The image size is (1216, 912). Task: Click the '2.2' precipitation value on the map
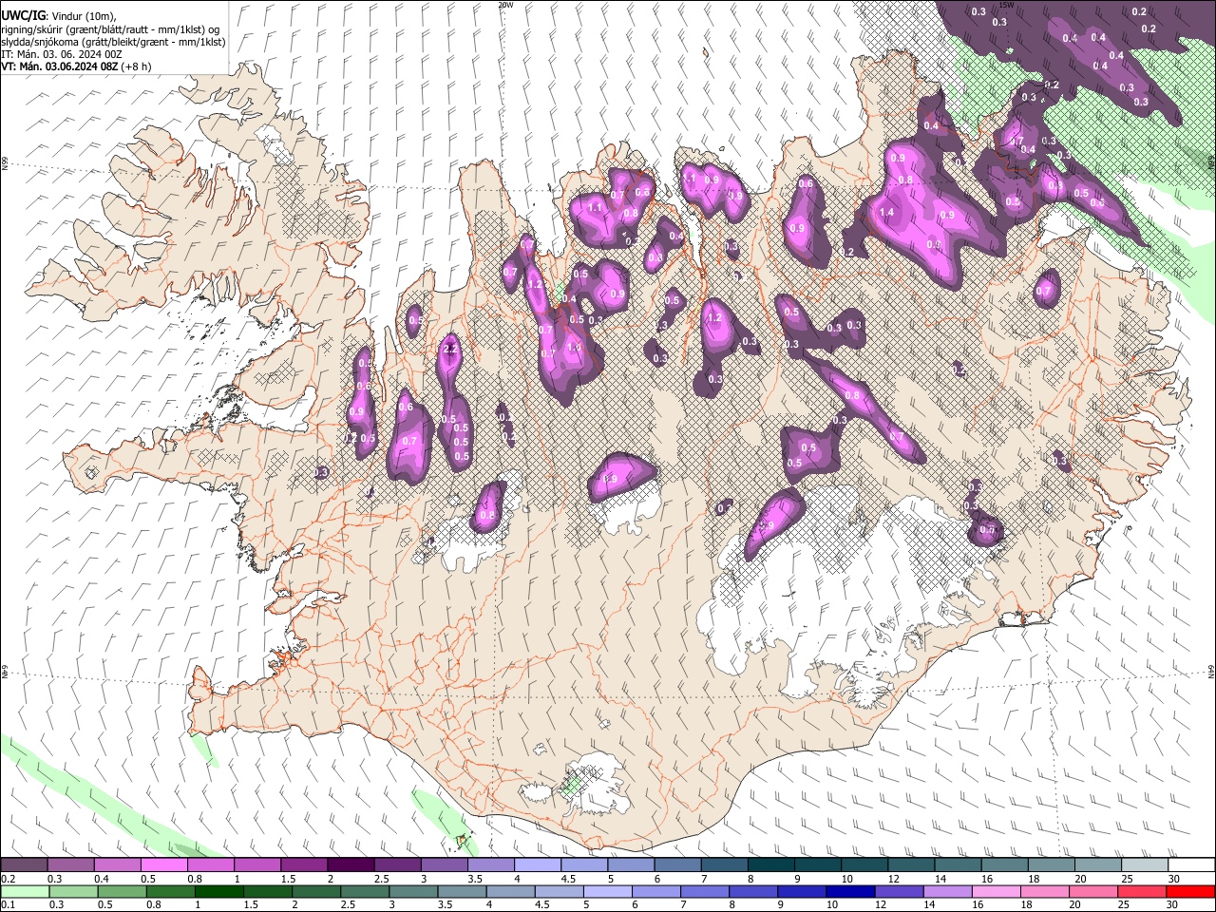click(x=450, y=350)
